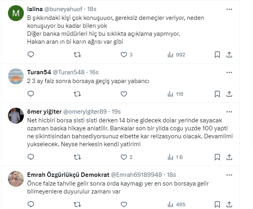The height and width of the screenshot is (209, 253).
Task: Bookmark Ialina's tweet
Action: (217, 55)
